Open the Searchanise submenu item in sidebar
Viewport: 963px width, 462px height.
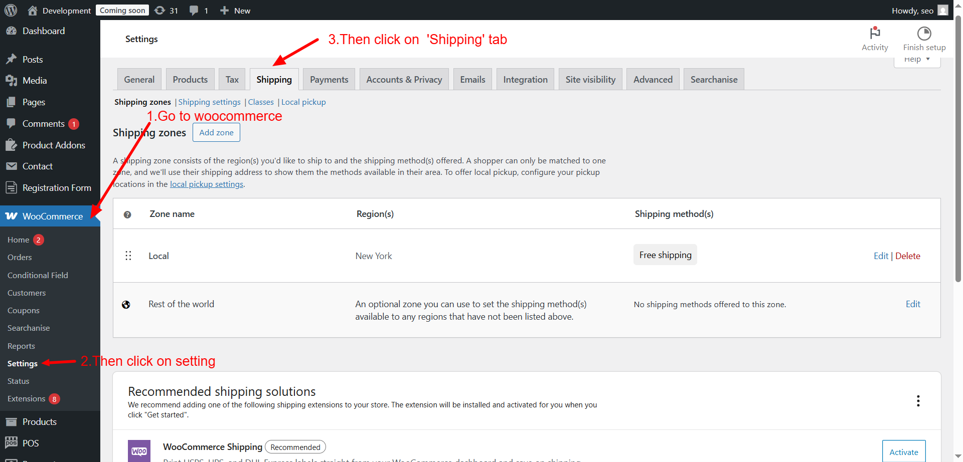pos(29,328)
